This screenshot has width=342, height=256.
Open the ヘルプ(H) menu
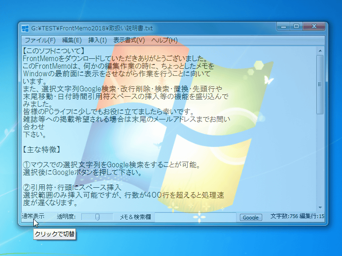pyautogui.click(x=164, y=40)
